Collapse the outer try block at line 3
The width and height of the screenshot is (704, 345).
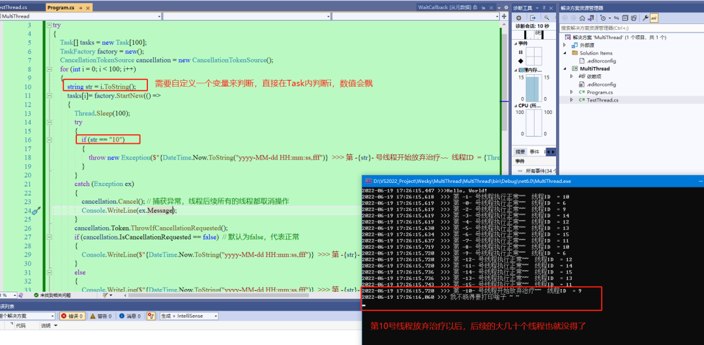pyautogui.click(x=49, y=25)
